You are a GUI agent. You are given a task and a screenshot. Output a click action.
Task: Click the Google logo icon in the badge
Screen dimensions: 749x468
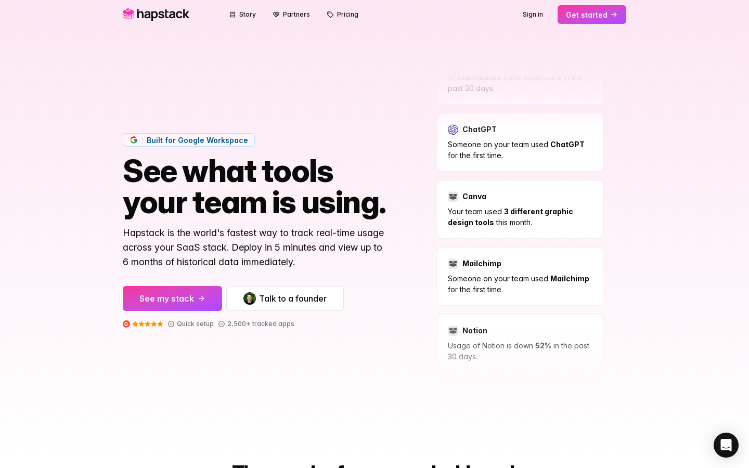click(x=134, y=140)
